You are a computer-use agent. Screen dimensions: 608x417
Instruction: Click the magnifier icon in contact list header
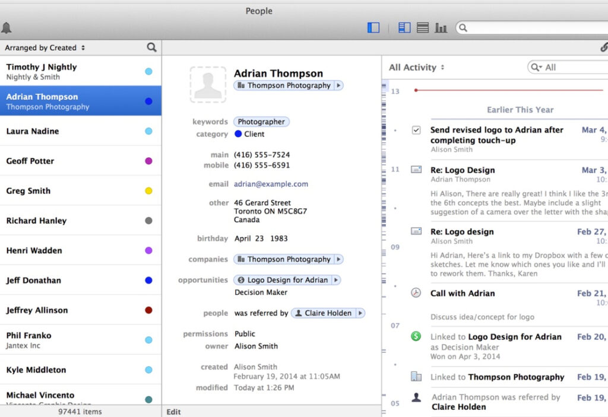tap(151, 47)
